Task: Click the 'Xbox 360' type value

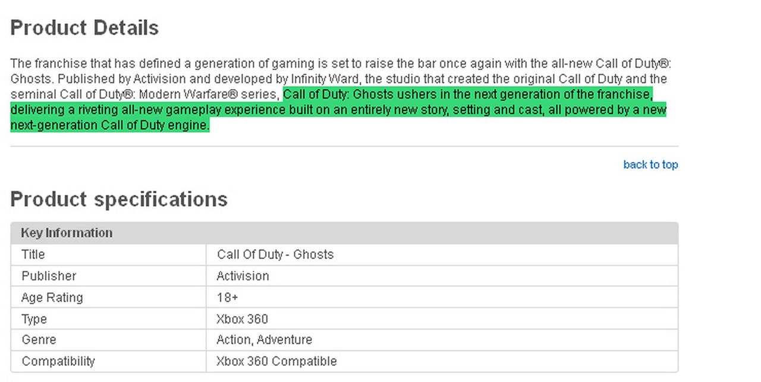Action: (x=242, y=319)
